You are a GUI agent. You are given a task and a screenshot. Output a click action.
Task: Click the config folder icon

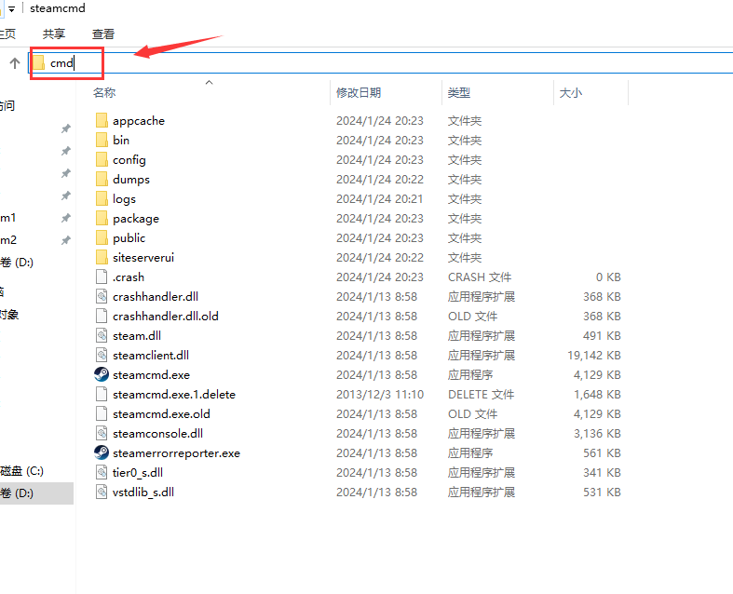(x=102, y=160)
